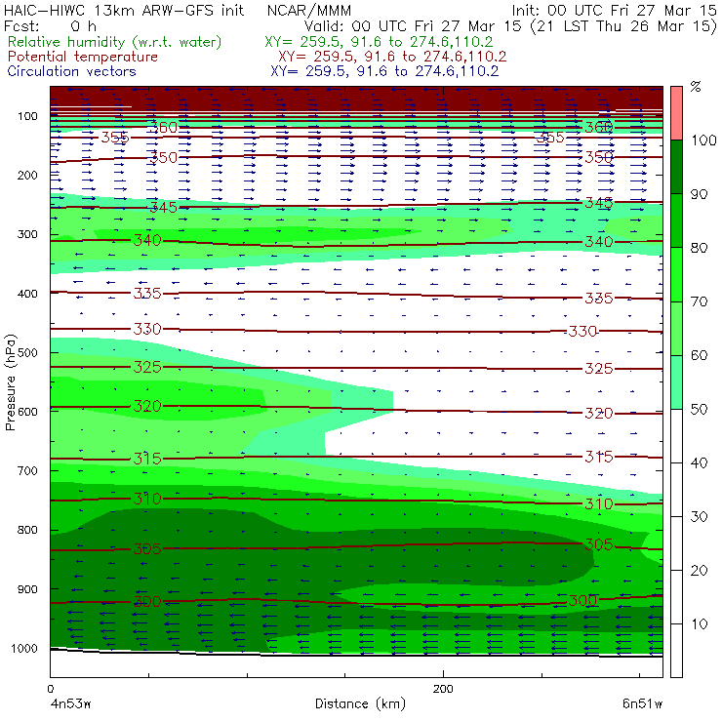
Task: Click the right '335' contour label
Action: click(599, 299)
